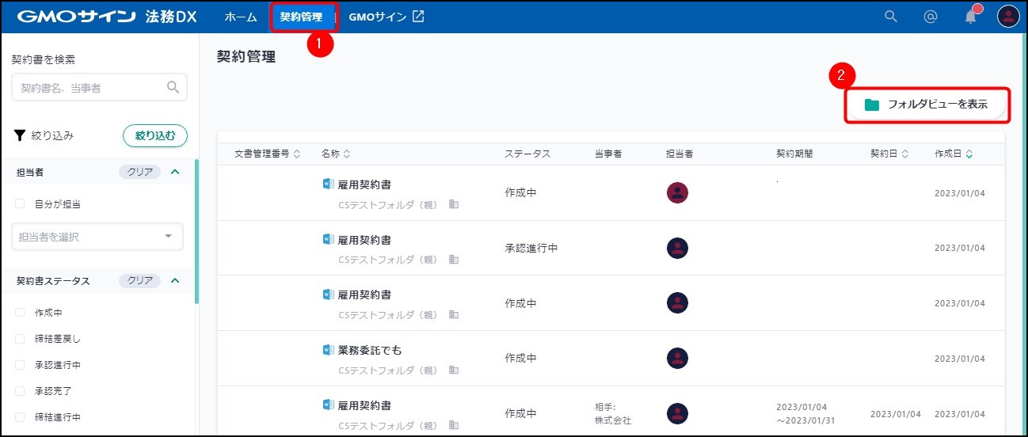Screen dimensions: 1028x437
Task: Click the assignee avatar in the 業務委託でも row
Action: point(677,358)
